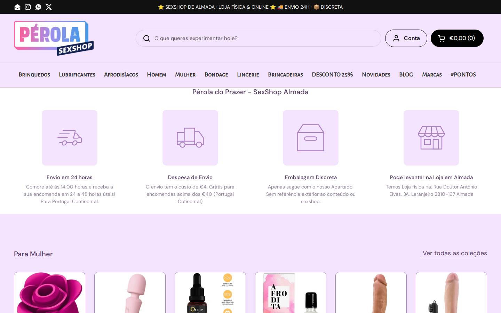501x313 pixels.
Task: Focus the 'O que queres experimentar hoje?' search field
Action: pos(259,38)
